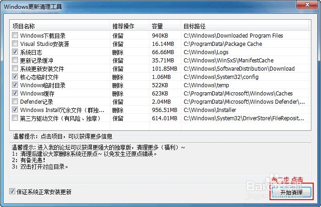
Task: Click the 101.85MB size value
Action: click(x=164, y=69)
